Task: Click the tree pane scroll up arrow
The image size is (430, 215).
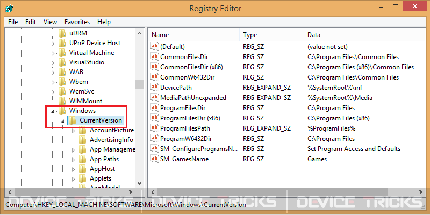Action: click(139, 33)
